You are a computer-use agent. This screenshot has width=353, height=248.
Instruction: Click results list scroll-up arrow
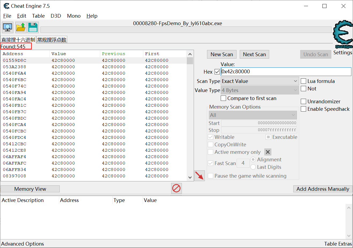(190, 54)
